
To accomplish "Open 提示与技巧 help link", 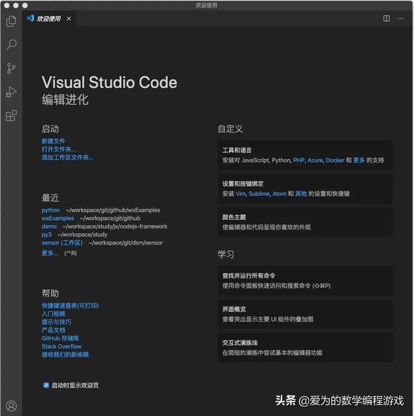I will [x=56, y=322].
